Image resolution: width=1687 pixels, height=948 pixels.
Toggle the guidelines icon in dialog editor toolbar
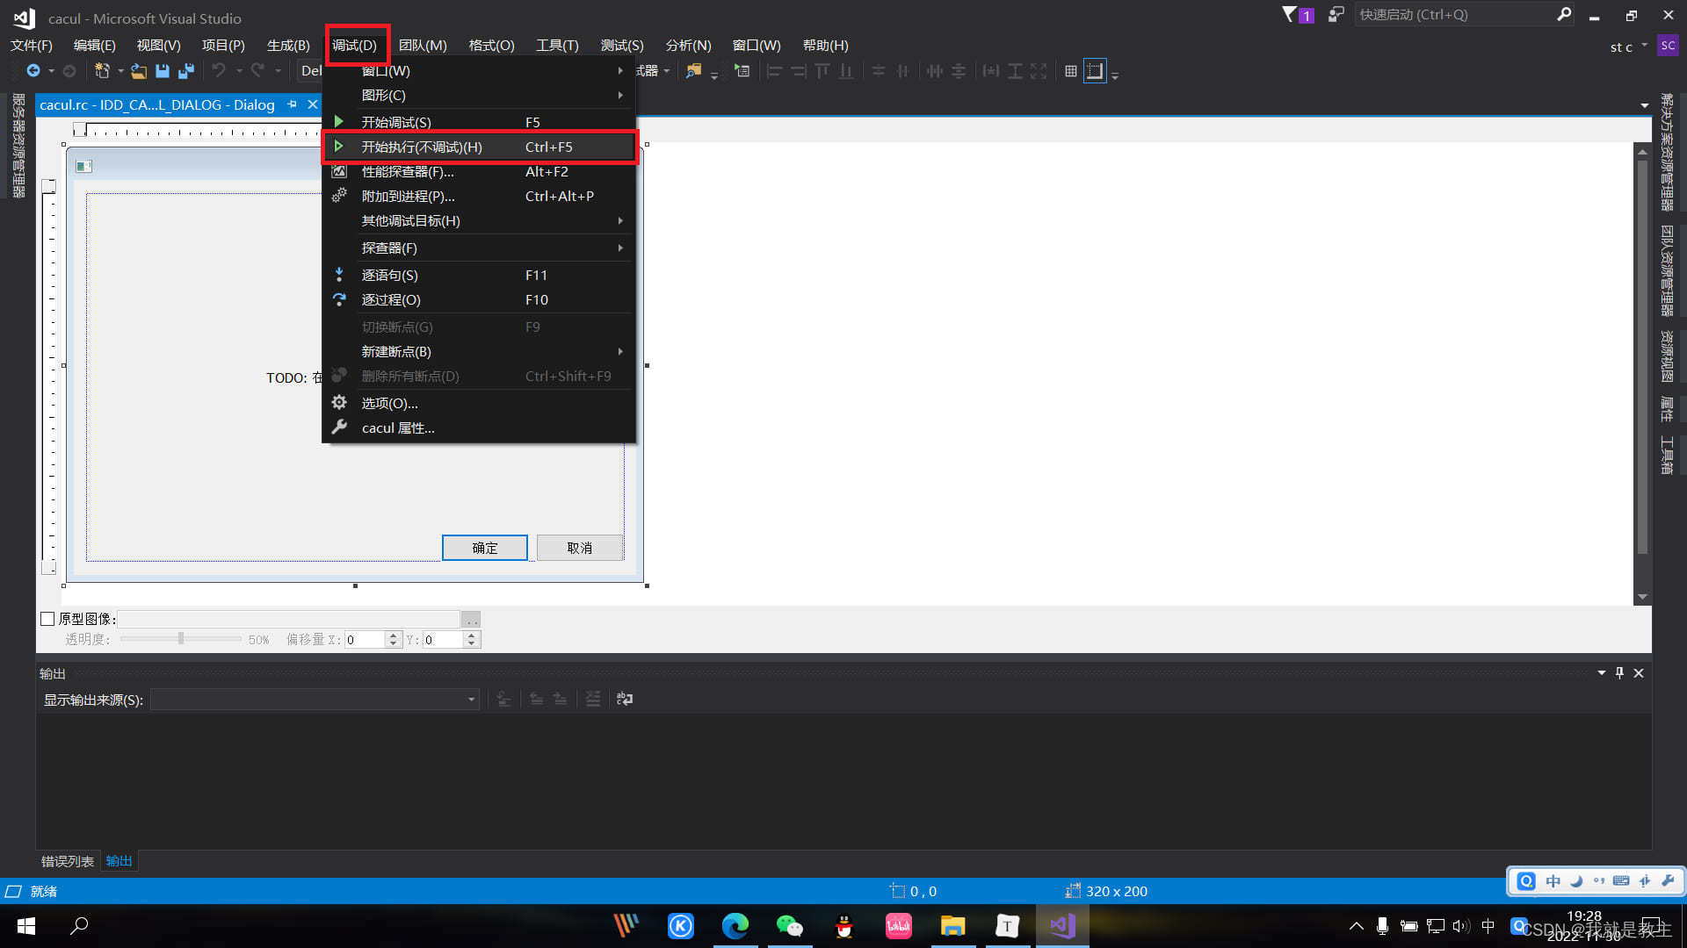pos(1095,71)
